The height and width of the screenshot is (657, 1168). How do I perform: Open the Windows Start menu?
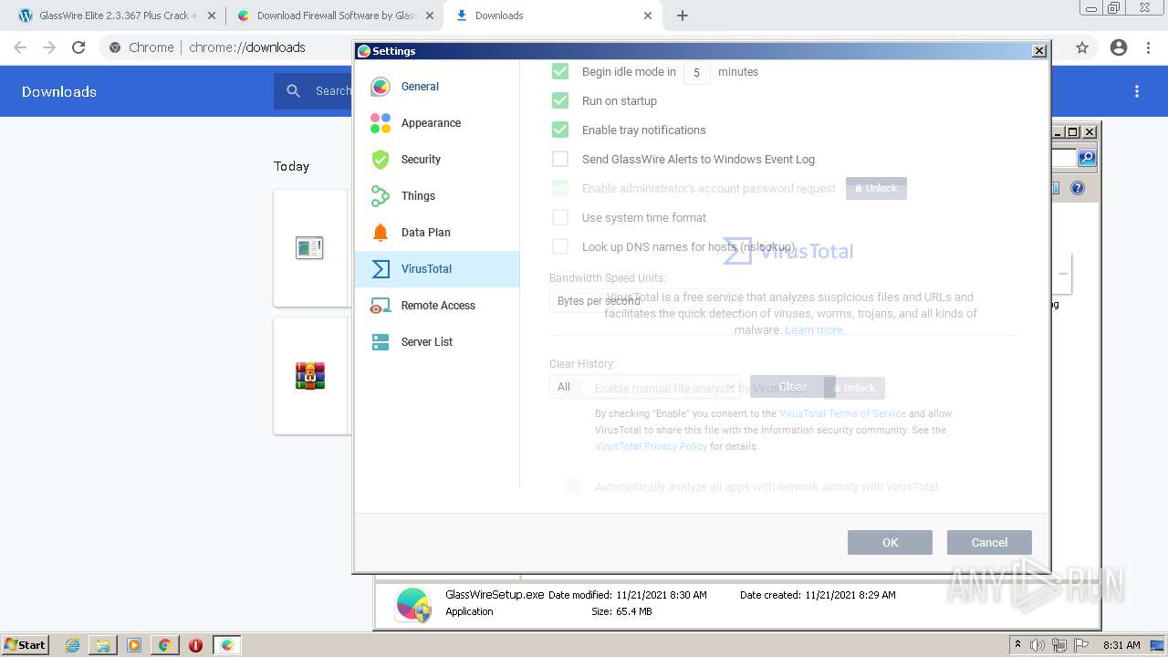pos(26,644)
